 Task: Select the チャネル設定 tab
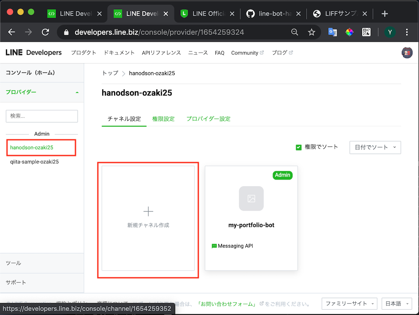point(124,119)
